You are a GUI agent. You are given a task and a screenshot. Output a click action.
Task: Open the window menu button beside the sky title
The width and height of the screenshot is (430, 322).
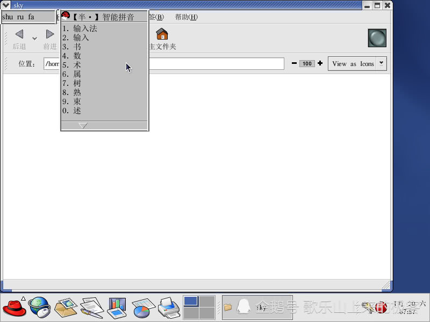click(6, 5)
